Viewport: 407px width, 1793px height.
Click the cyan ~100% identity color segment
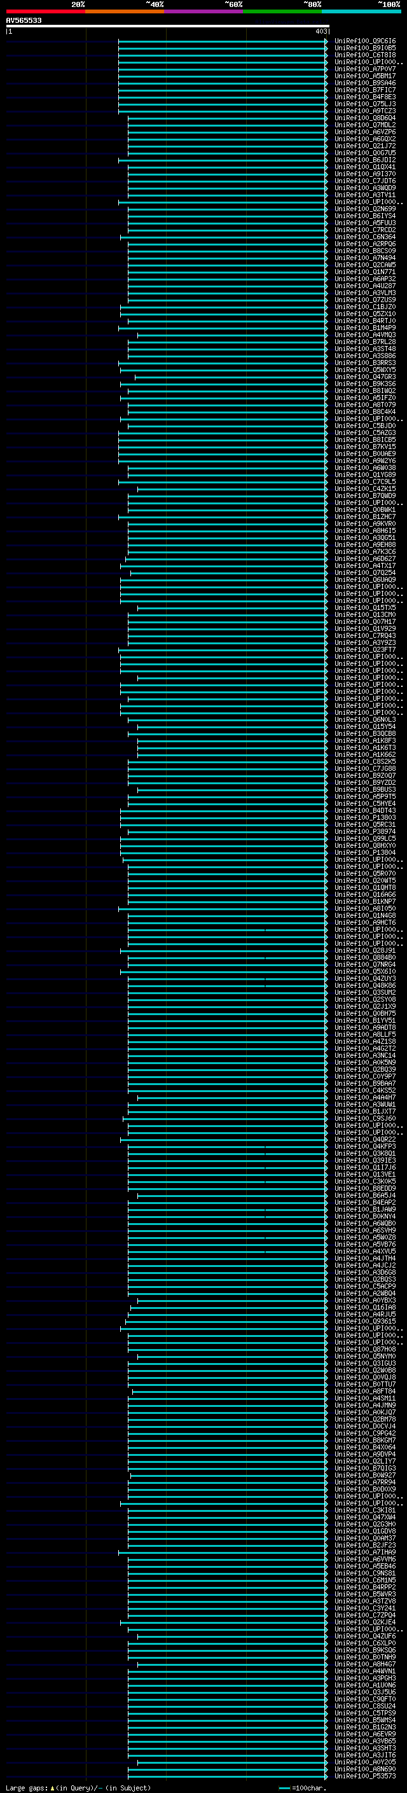click(x=362, y=11)
